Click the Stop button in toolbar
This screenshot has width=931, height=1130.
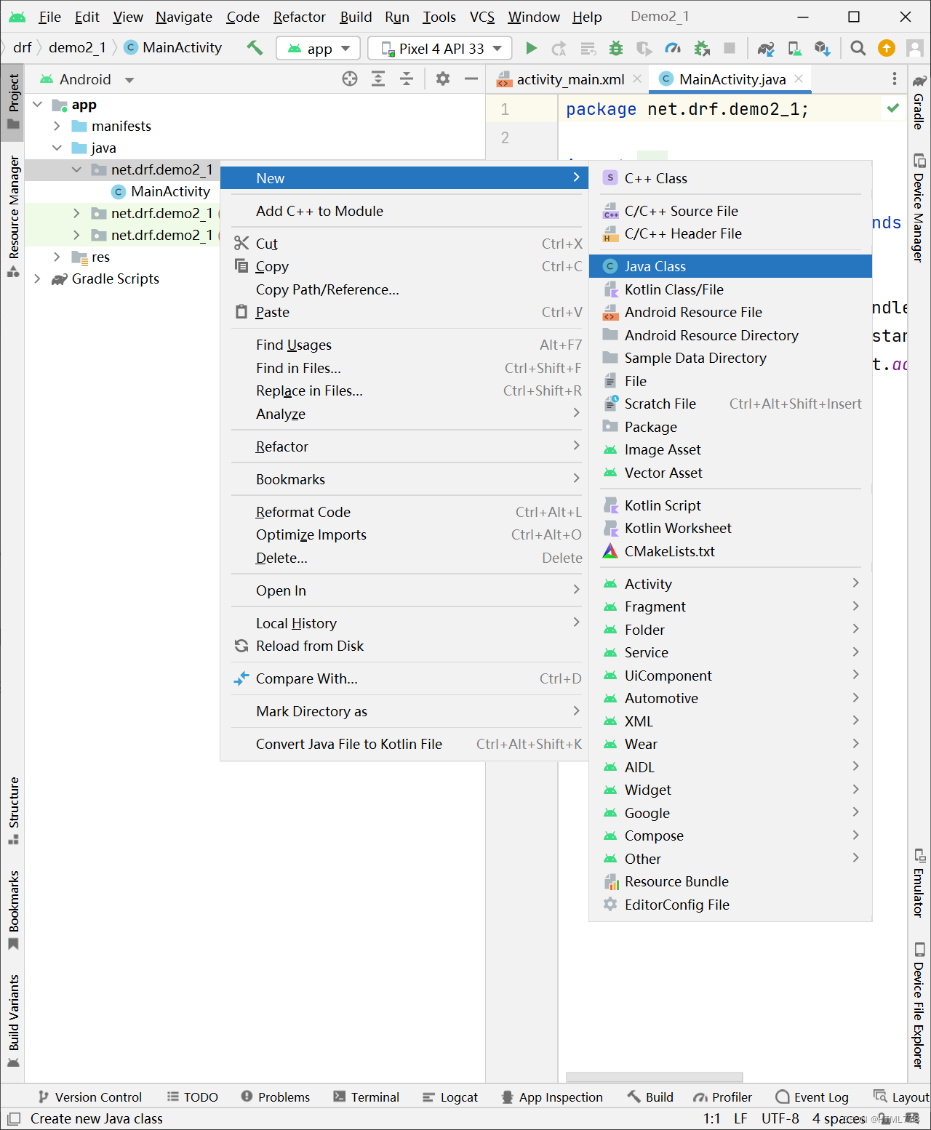(x=730, y=48)
